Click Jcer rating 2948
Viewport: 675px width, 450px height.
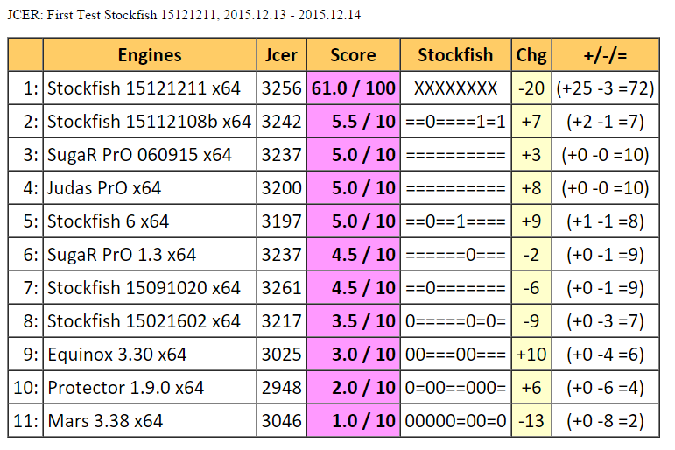[x=282, y=388]
